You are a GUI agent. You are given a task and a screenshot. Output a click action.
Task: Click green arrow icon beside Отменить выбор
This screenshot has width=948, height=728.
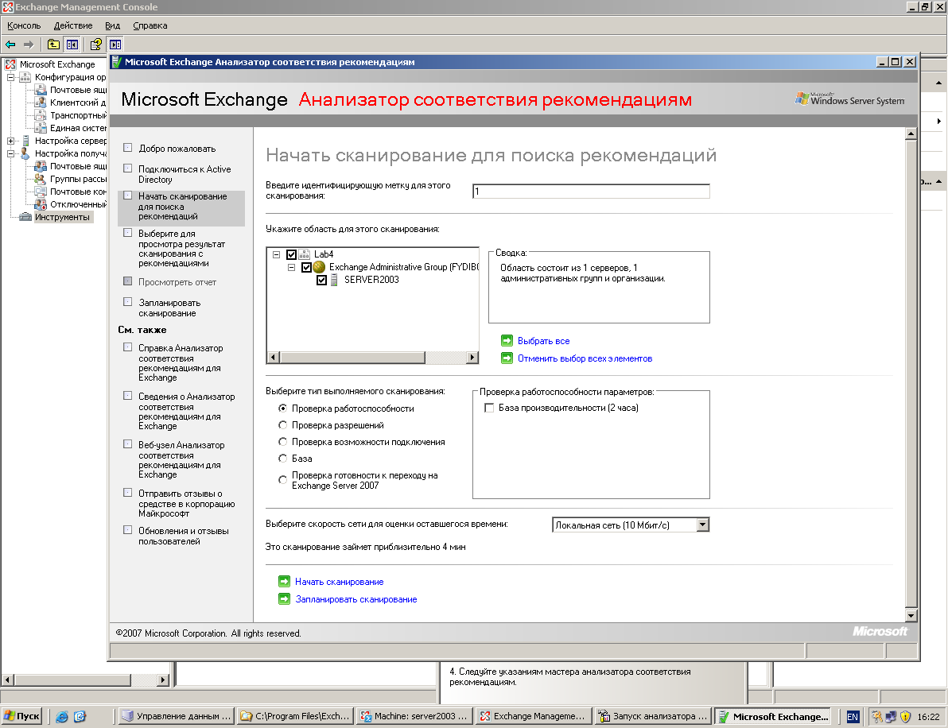[x=507, y=358]
